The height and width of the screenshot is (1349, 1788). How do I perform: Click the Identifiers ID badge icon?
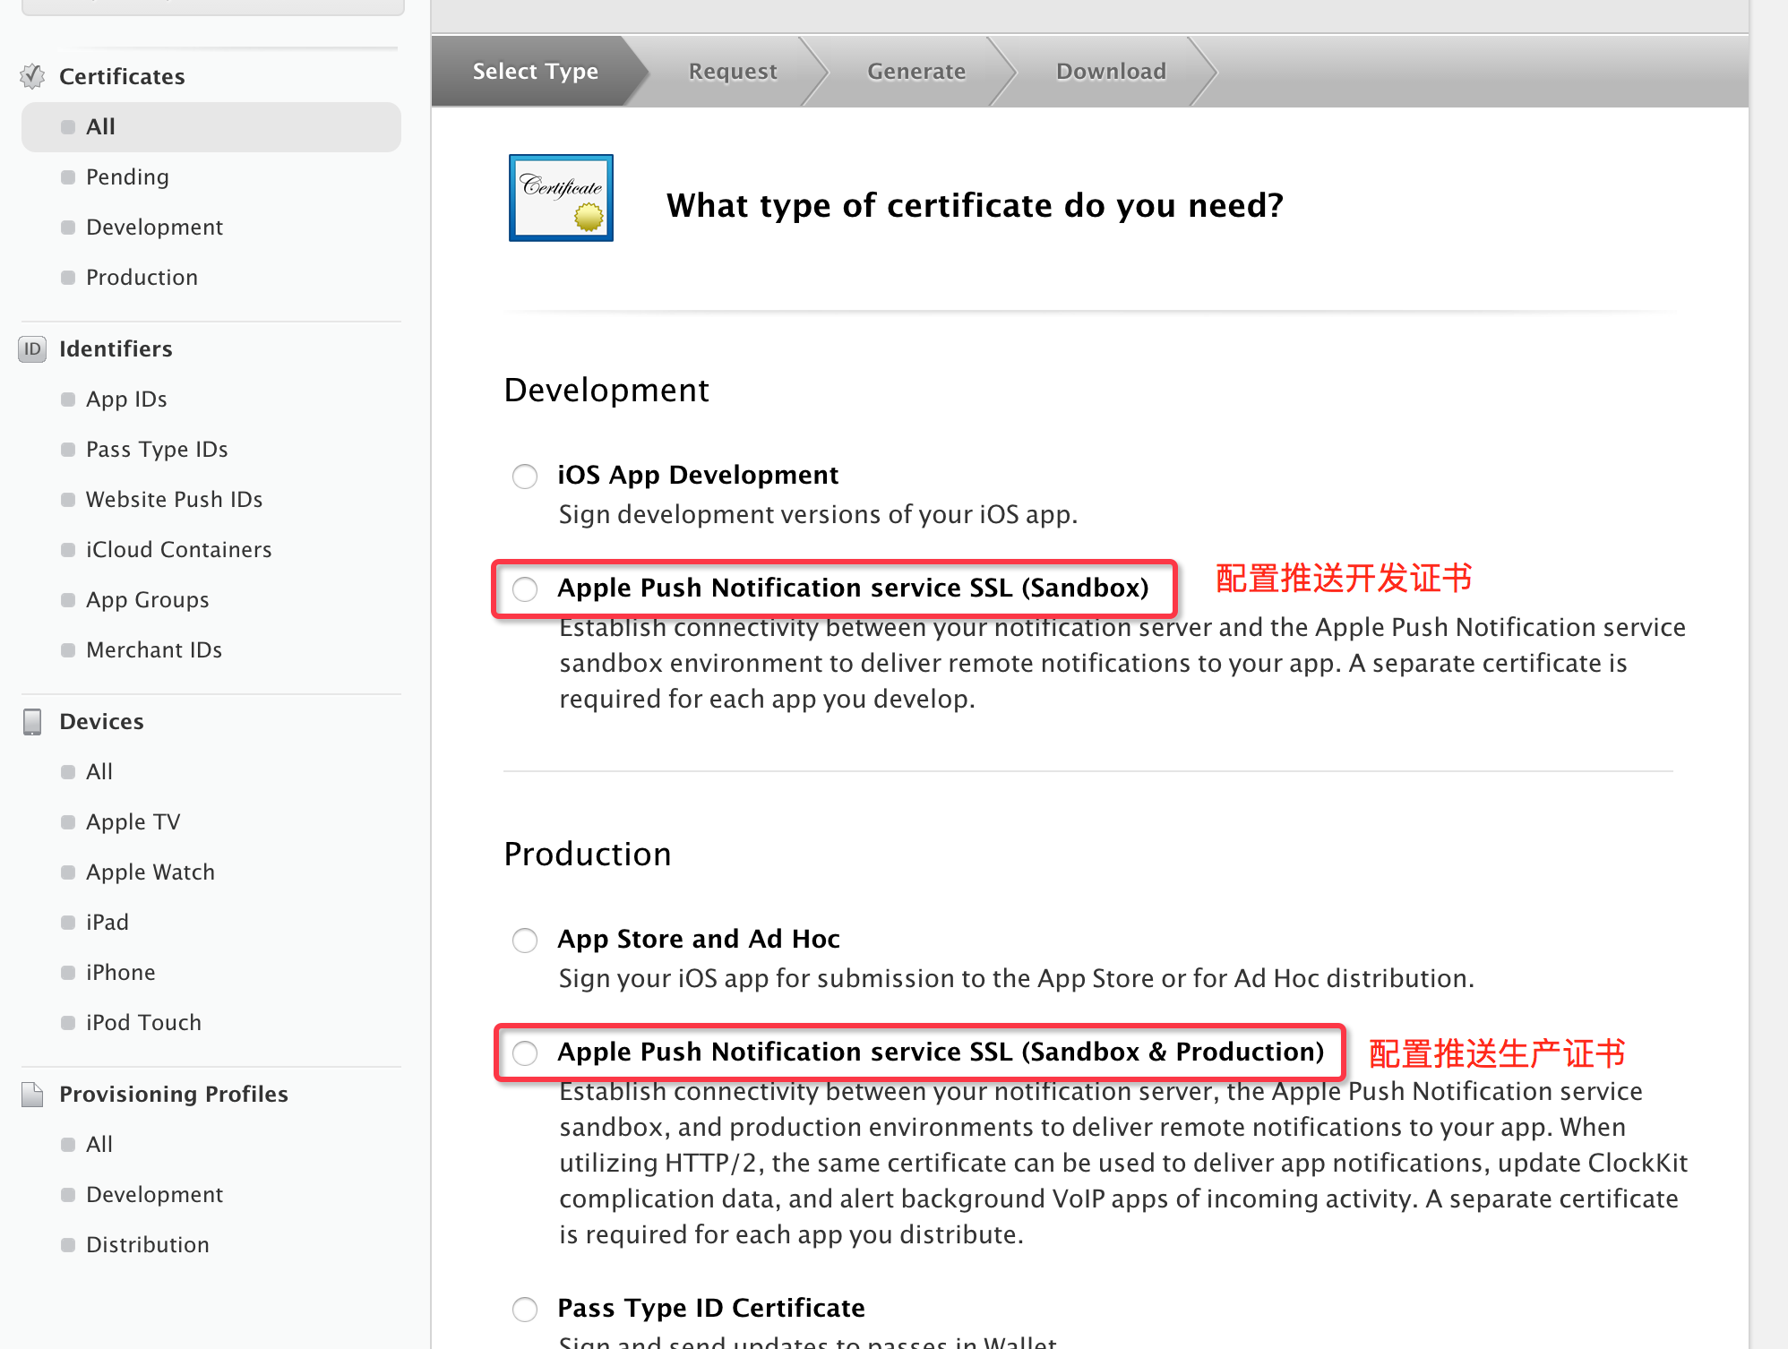click(x=32, y=349)
